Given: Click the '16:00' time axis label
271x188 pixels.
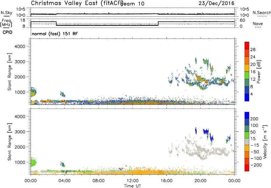Looking at the screenshot, I should click(x=166, y=181).
